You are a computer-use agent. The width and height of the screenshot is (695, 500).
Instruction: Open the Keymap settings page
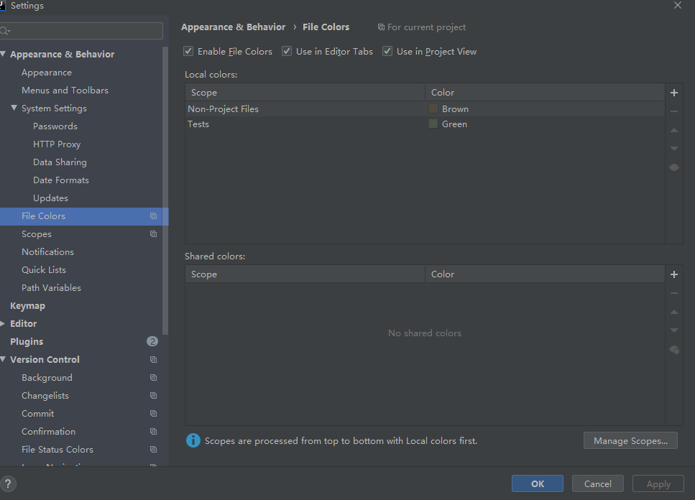pos(27,306)
